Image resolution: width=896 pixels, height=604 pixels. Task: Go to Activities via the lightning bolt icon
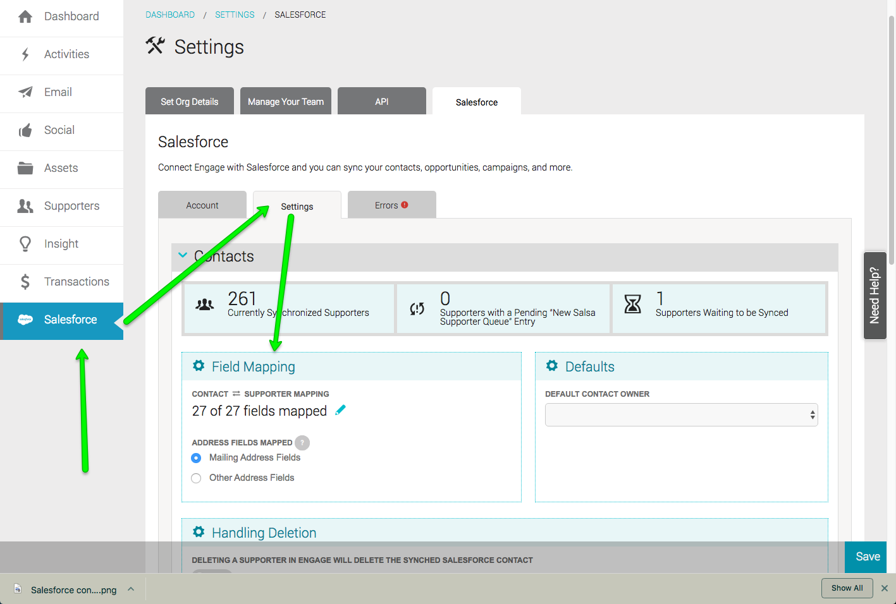point(25,54)
